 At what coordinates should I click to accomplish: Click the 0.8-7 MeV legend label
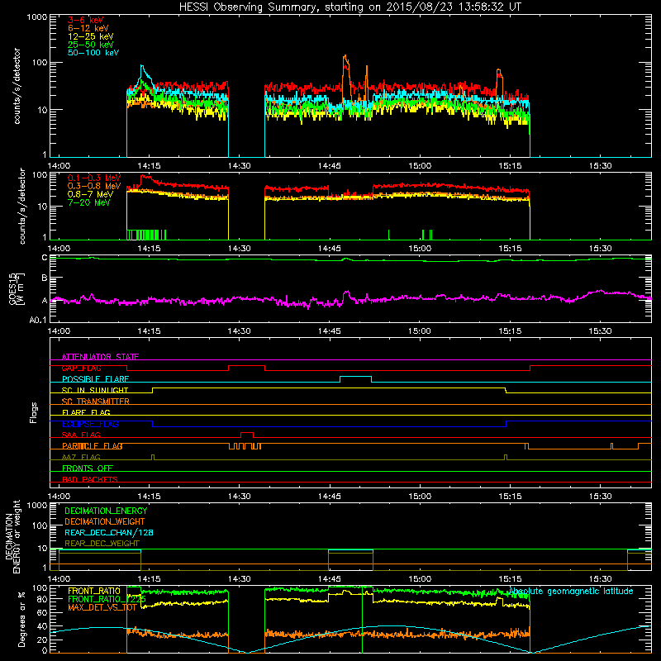click(91, 194)
